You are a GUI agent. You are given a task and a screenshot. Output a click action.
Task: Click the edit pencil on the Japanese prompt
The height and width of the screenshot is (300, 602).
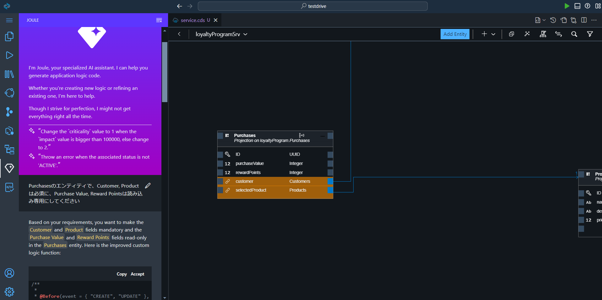pos(148,186)
